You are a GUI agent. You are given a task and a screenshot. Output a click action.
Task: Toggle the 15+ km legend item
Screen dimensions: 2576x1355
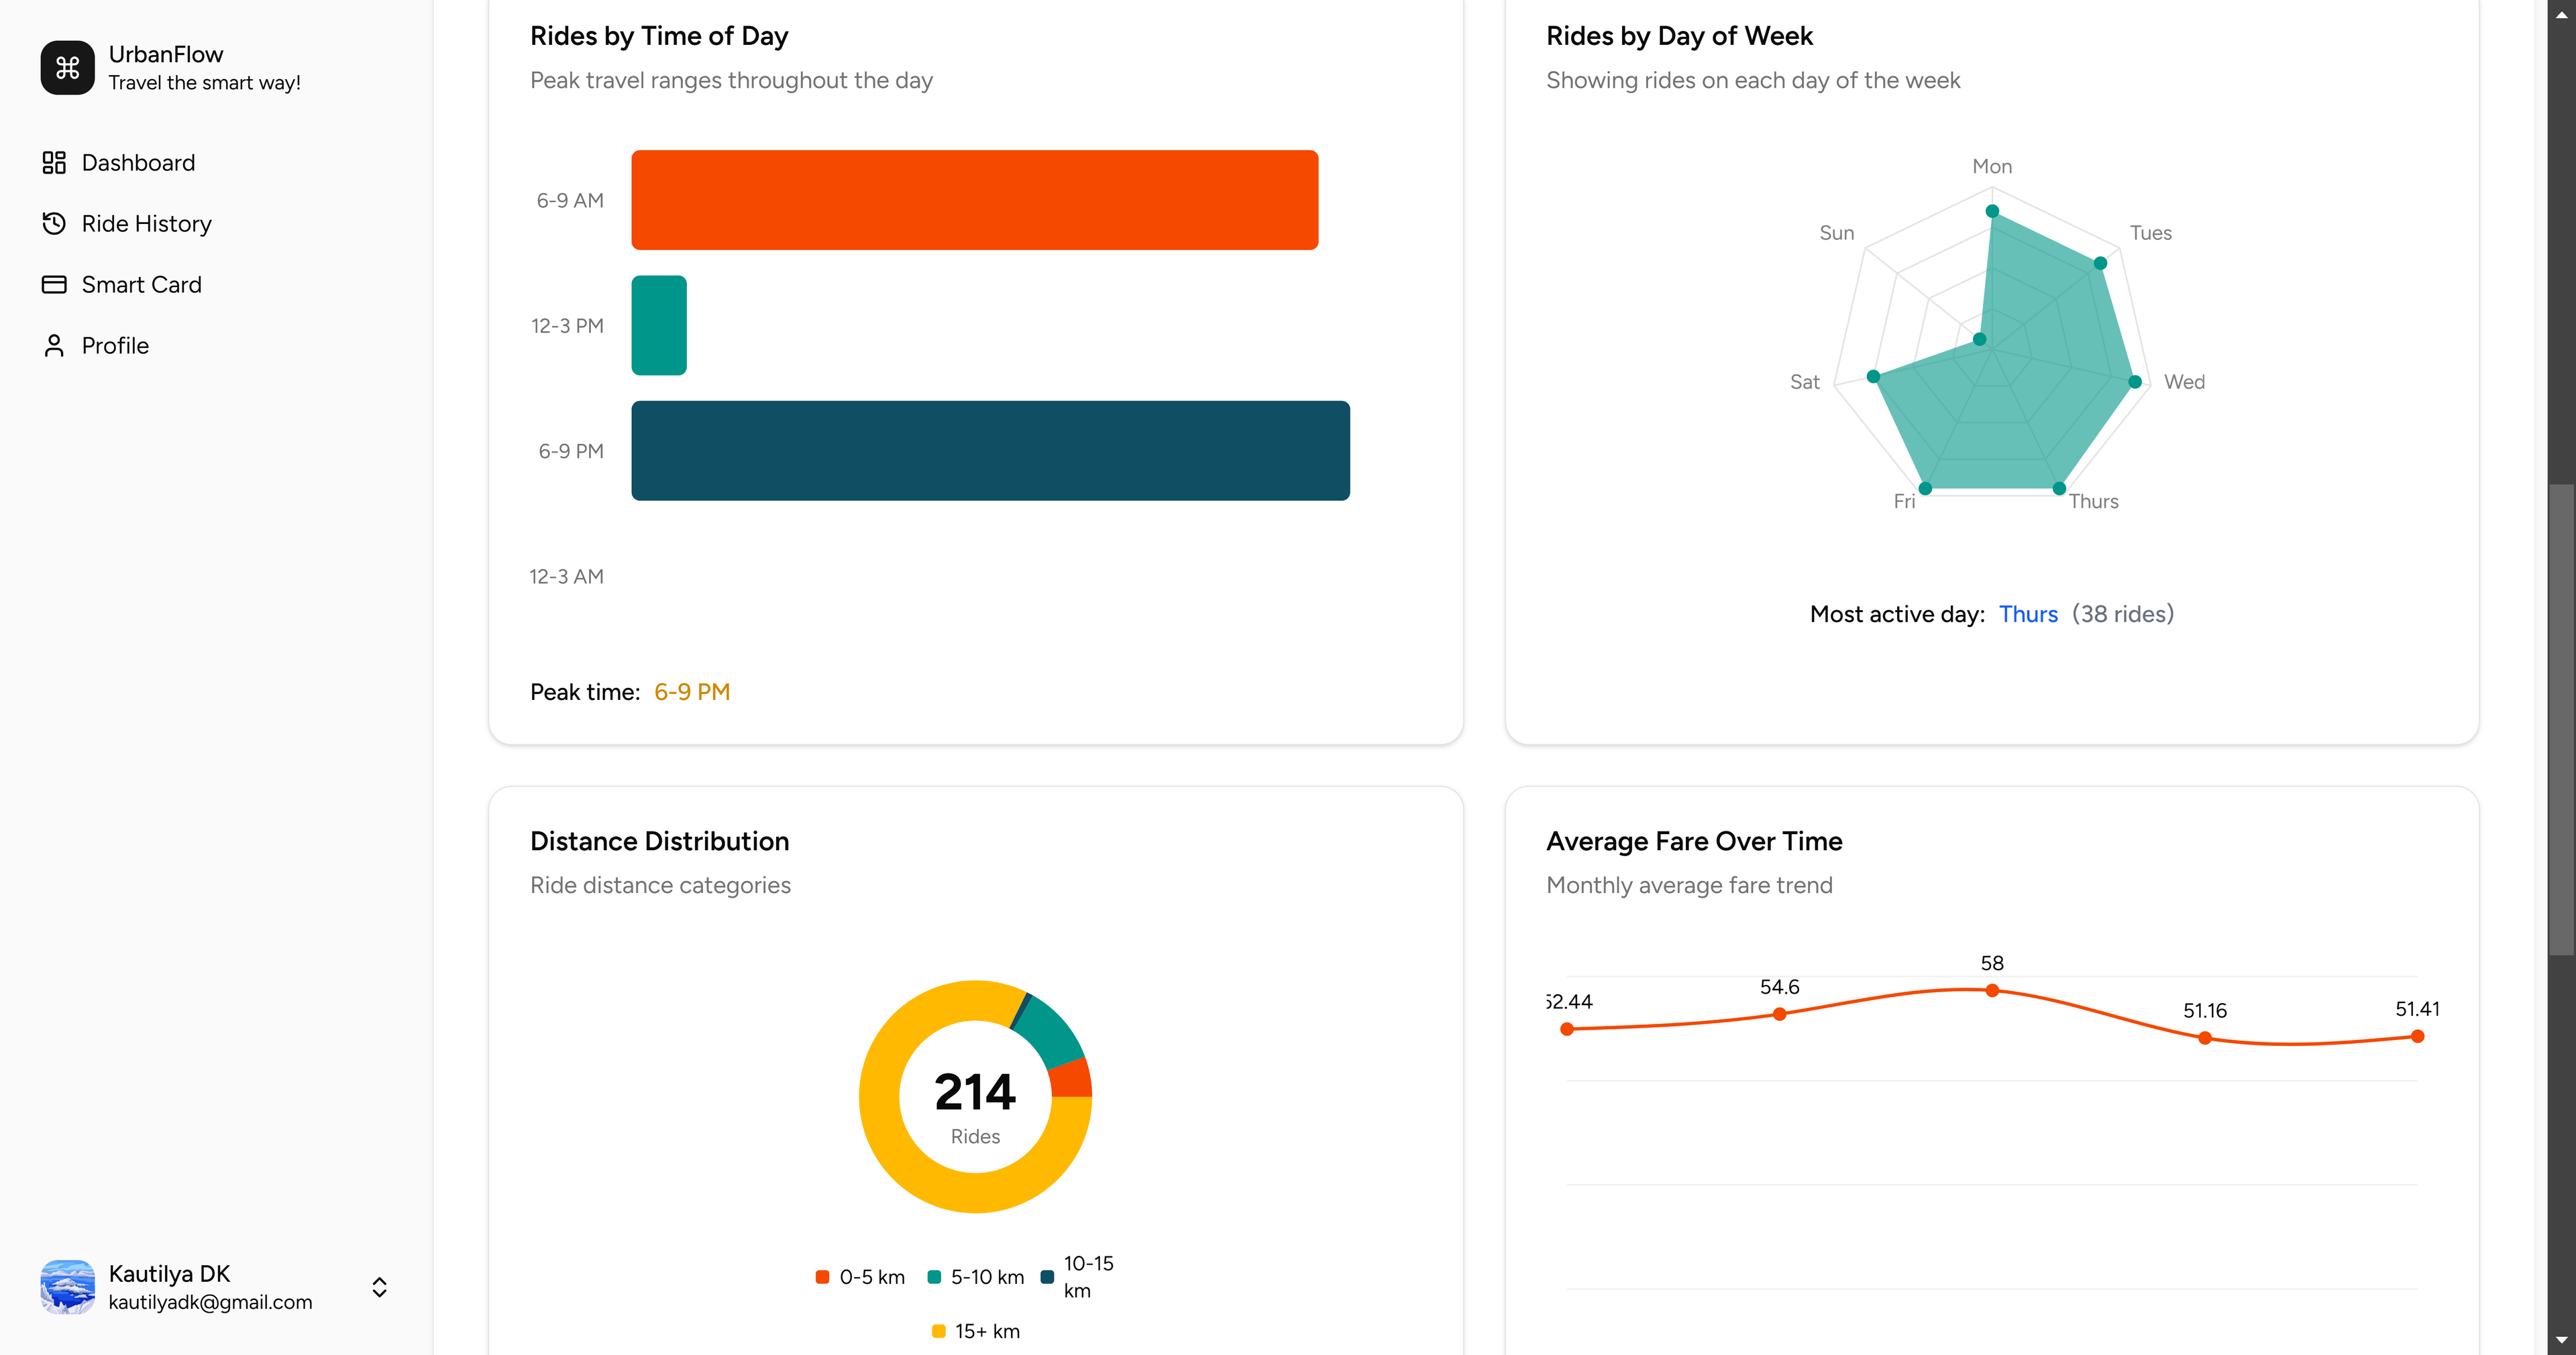(x=975, y=1330)
